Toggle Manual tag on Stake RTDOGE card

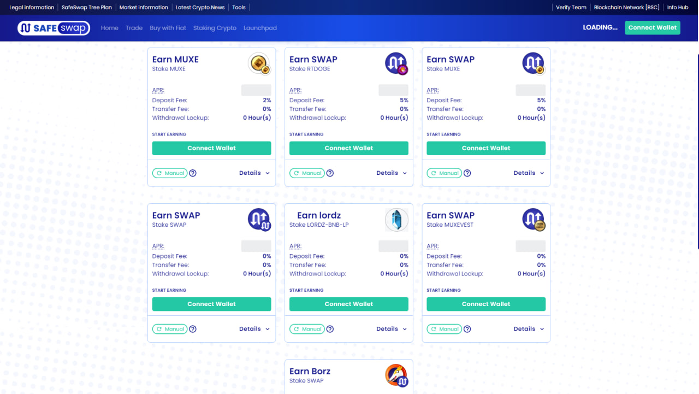(307, 173)
